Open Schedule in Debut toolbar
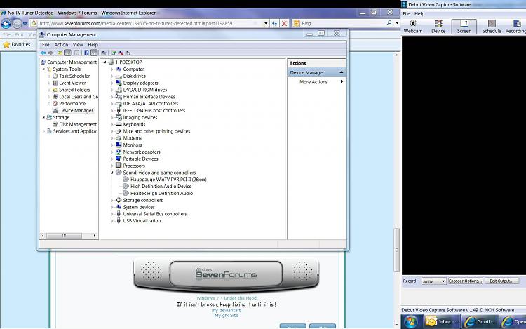Image resolution: width=526 pixels, height=329 pixels. click(x=492, y=27)
